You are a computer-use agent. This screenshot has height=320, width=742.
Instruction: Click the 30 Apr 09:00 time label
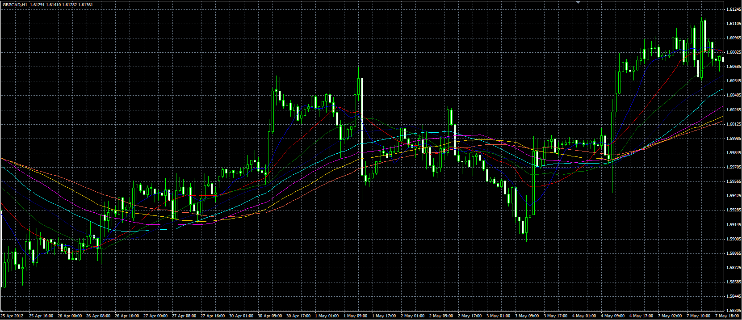[x=270, y=316]
